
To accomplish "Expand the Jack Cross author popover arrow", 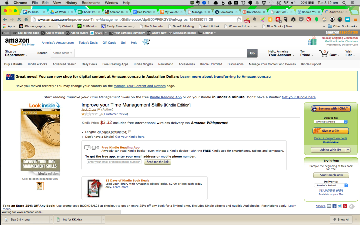I will pyautogui.click(x=99, y=110).
